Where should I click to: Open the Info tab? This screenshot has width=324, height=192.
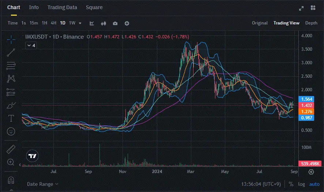[x=34, y=7]
